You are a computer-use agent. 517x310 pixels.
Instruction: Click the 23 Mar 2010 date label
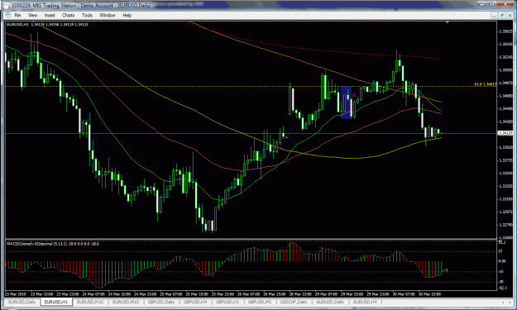click(16, 293)
